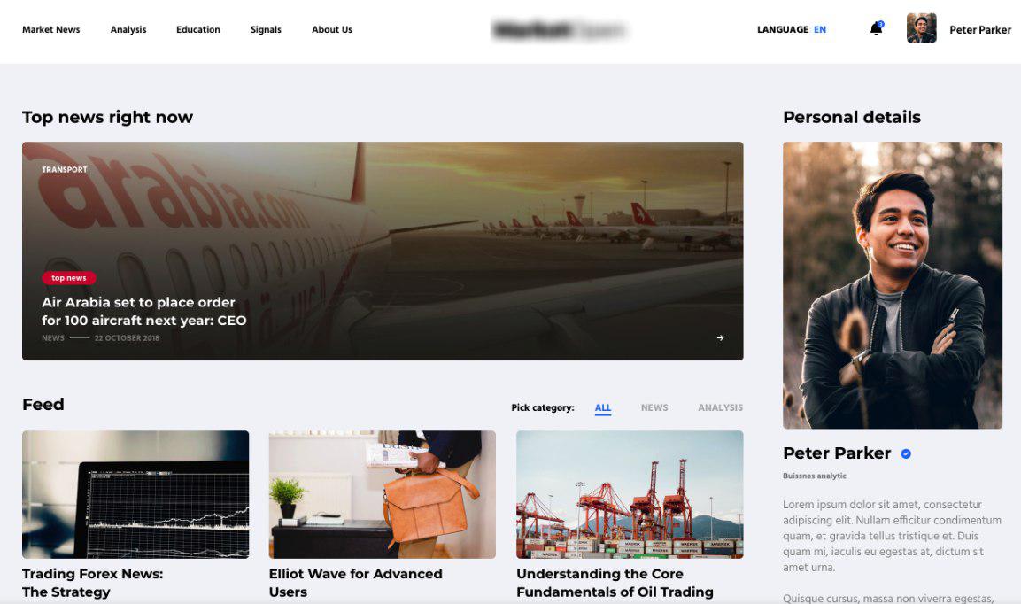
Task: Click the shipping port cranes thumbnail
Action: coord(630,494)
